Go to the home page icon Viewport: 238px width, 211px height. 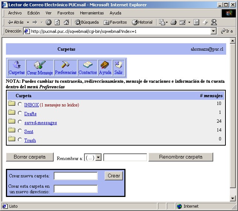tap(66, 22)
